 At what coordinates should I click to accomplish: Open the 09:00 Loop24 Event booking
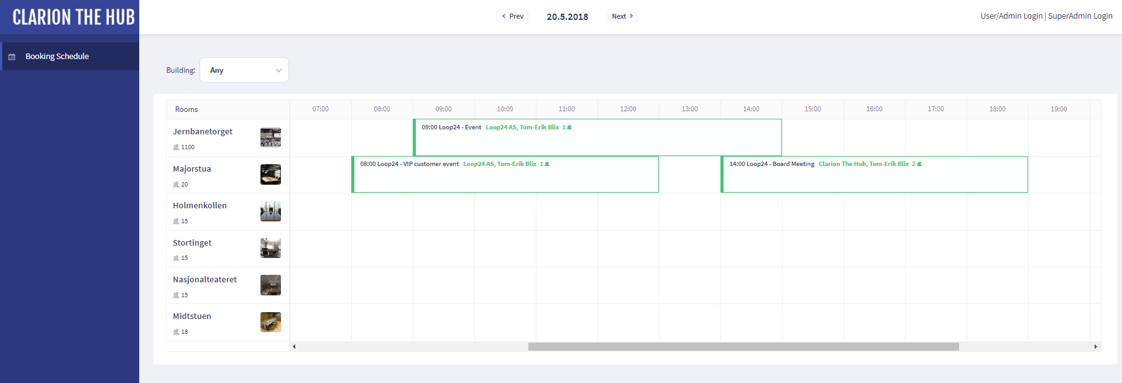[597, 137]
